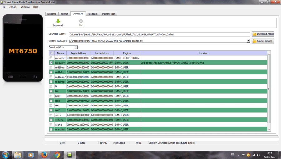281x159 pixels.
Task: Sort by the Name column header
Action: [60, 53]
